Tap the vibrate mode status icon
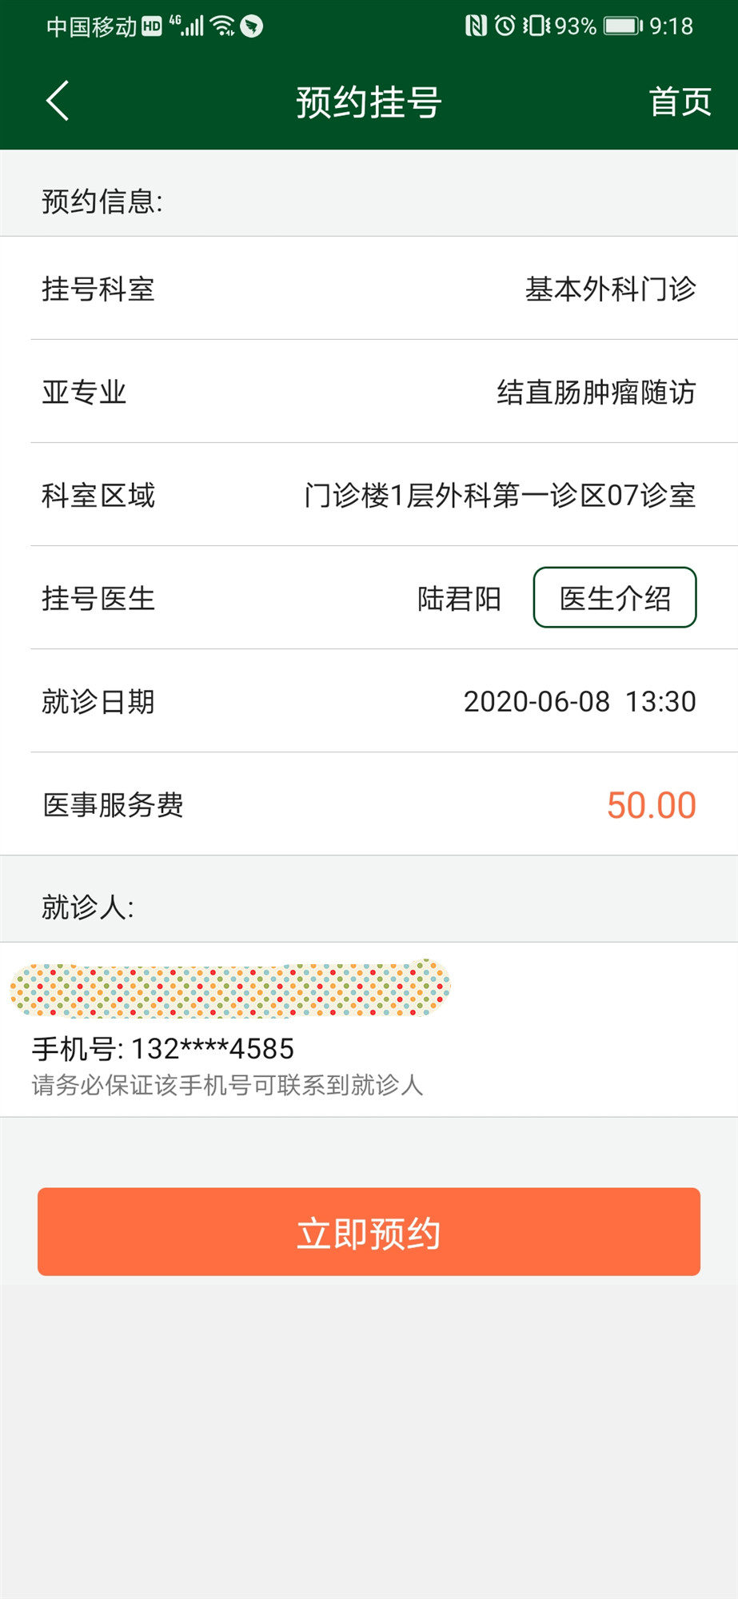 coord(537,26)
